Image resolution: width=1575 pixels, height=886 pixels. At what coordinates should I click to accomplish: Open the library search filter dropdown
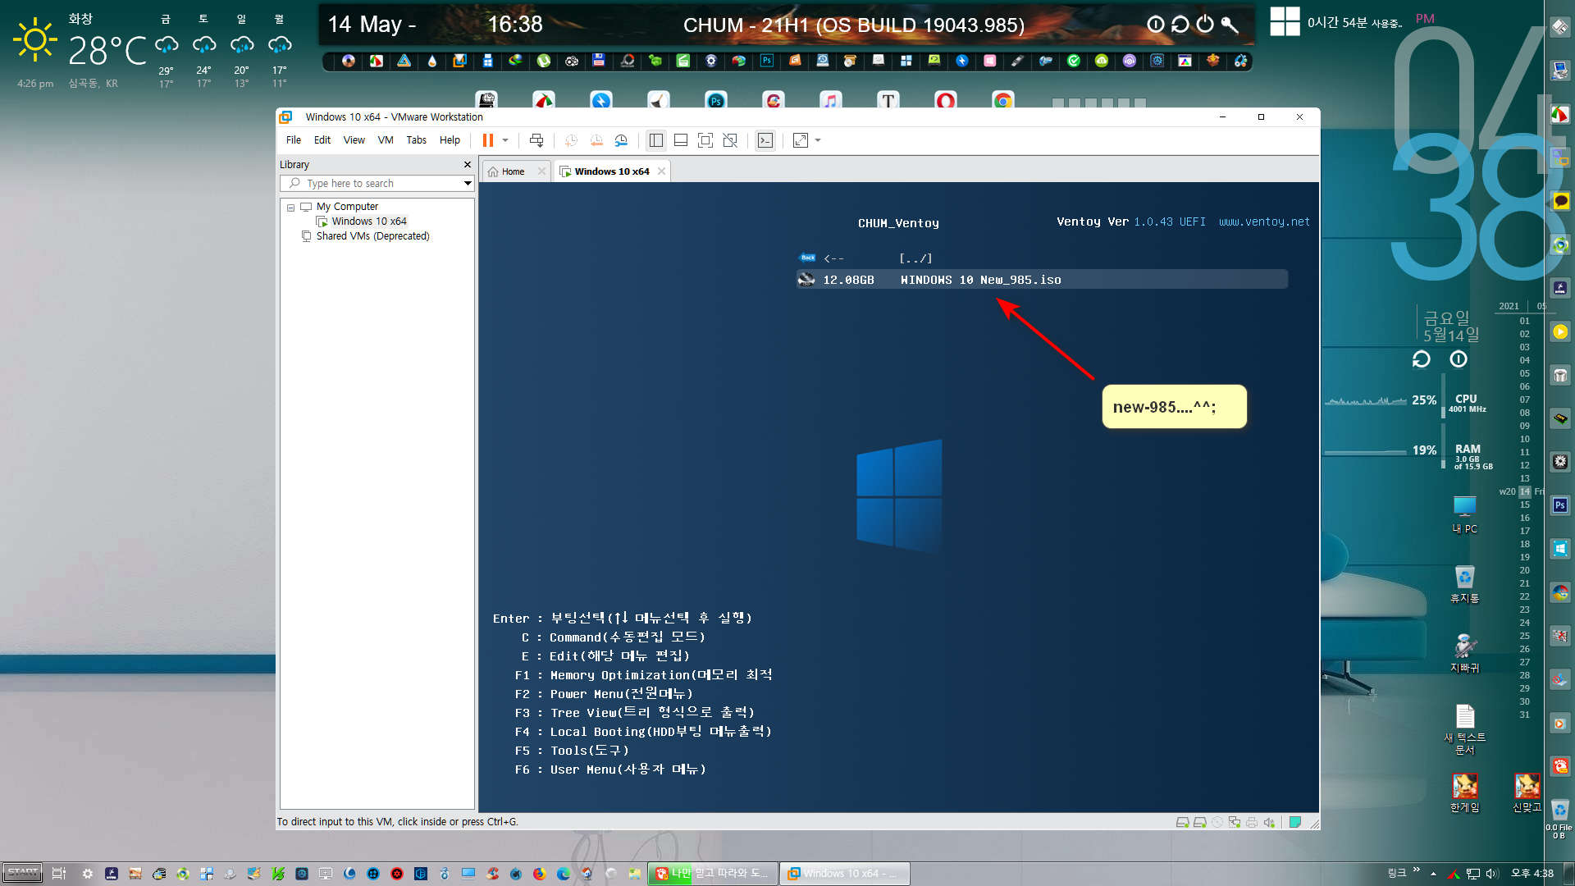468,184
